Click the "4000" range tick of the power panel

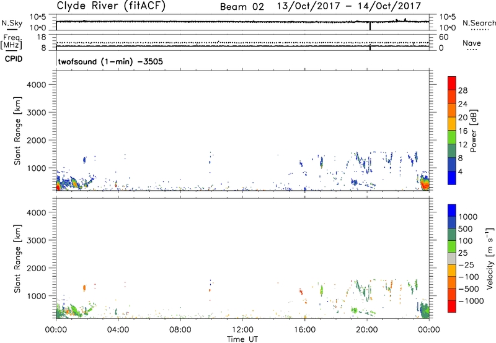click(37, 85)
